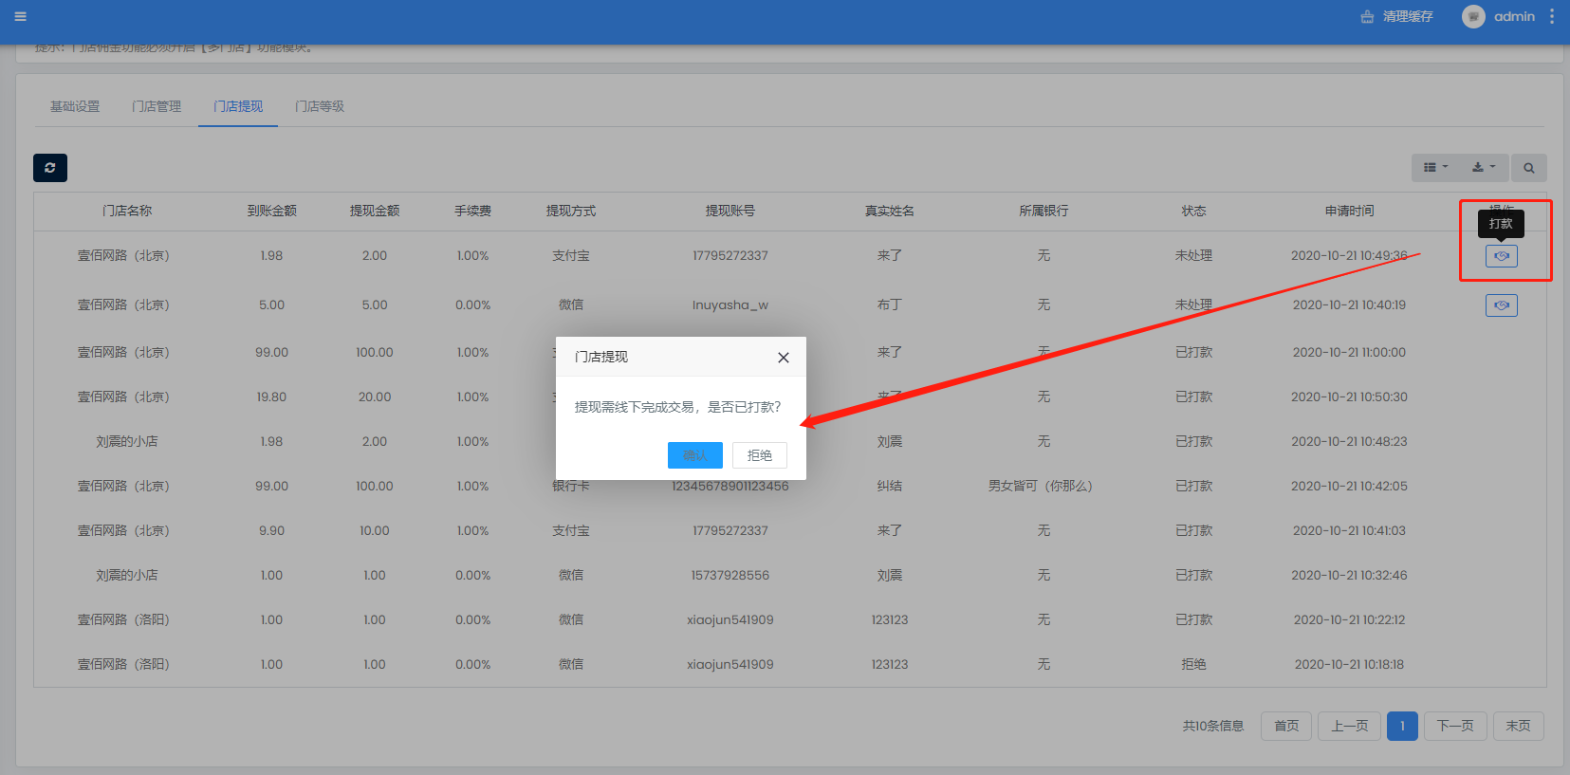The width and height of the screenshot is (1570, 775).
Task: Confirm payout with blue 确认 button
Action: click(x=694, y=455)
